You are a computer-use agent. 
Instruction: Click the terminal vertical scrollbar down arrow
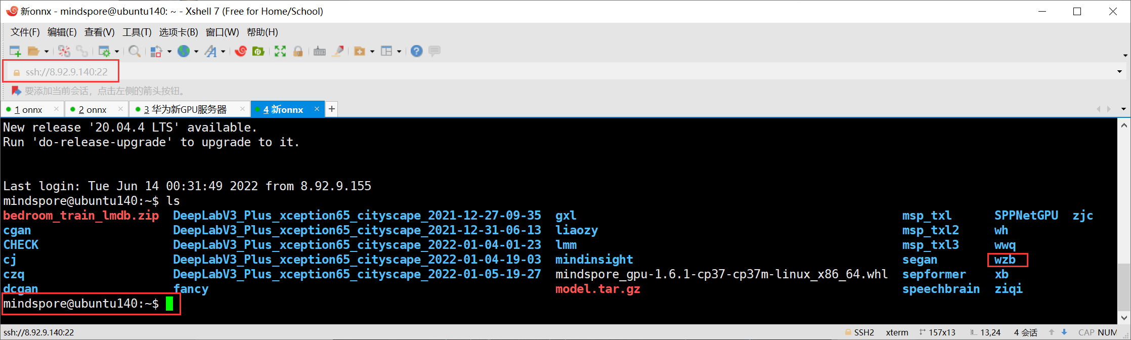tap(1124, 318)
